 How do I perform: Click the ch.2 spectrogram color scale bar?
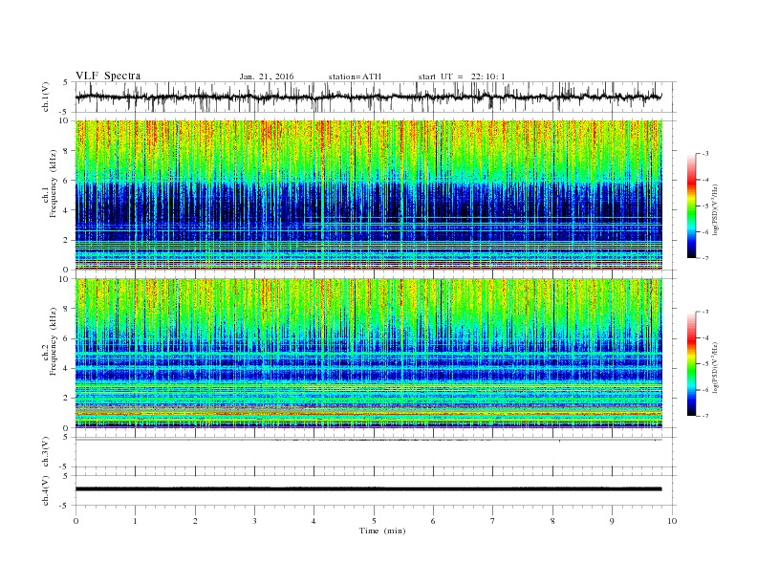click(692, 364)
